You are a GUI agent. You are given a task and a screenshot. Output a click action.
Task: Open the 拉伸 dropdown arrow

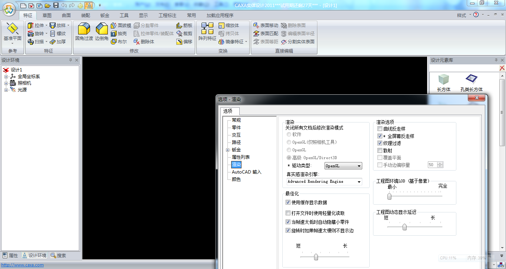tap(46, 26)
